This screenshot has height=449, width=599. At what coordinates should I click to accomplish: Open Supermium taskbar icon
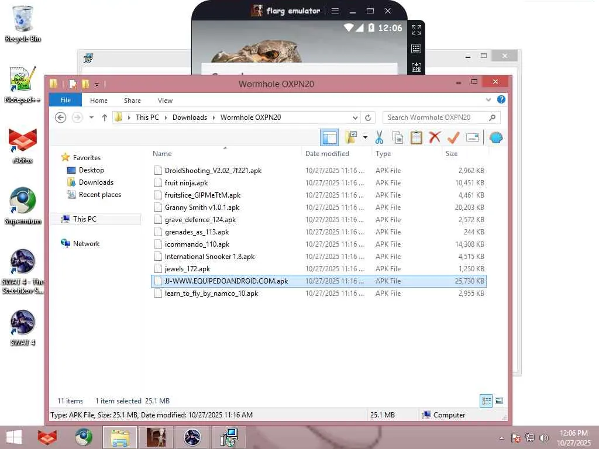point(83,437)
